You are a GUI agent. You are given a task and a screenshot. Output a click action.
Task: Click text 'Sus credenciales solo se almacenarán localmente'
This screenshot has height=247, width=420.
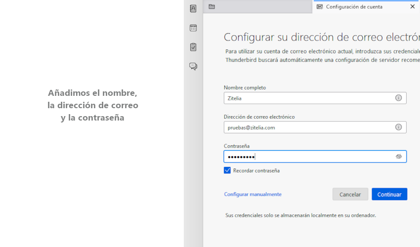click(300, 215)
